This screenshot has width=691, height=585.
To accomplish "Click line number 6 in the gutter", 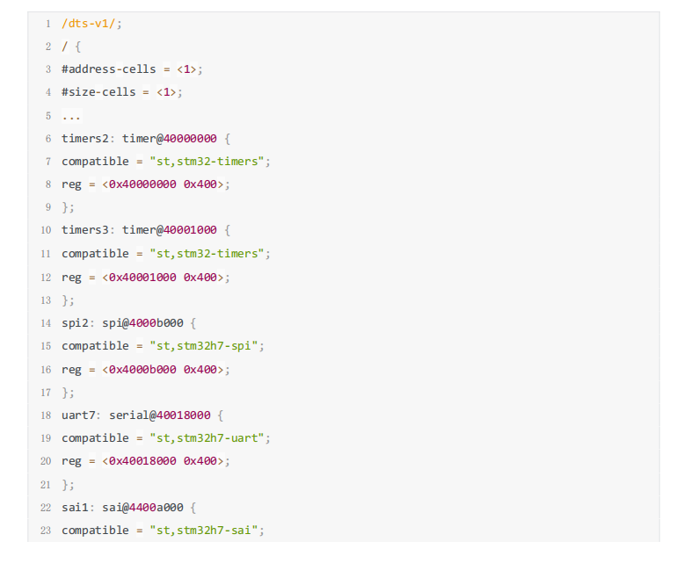I will tap(48, 139).
